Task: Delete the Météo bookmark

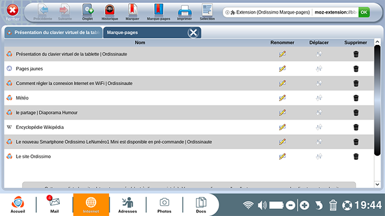Action: coord(356,98)
